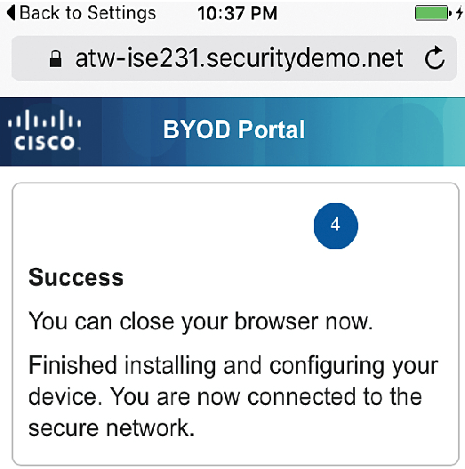The image size is (465, 469).
Task: Tap the green battery indicator
Action: click(433, 13)
